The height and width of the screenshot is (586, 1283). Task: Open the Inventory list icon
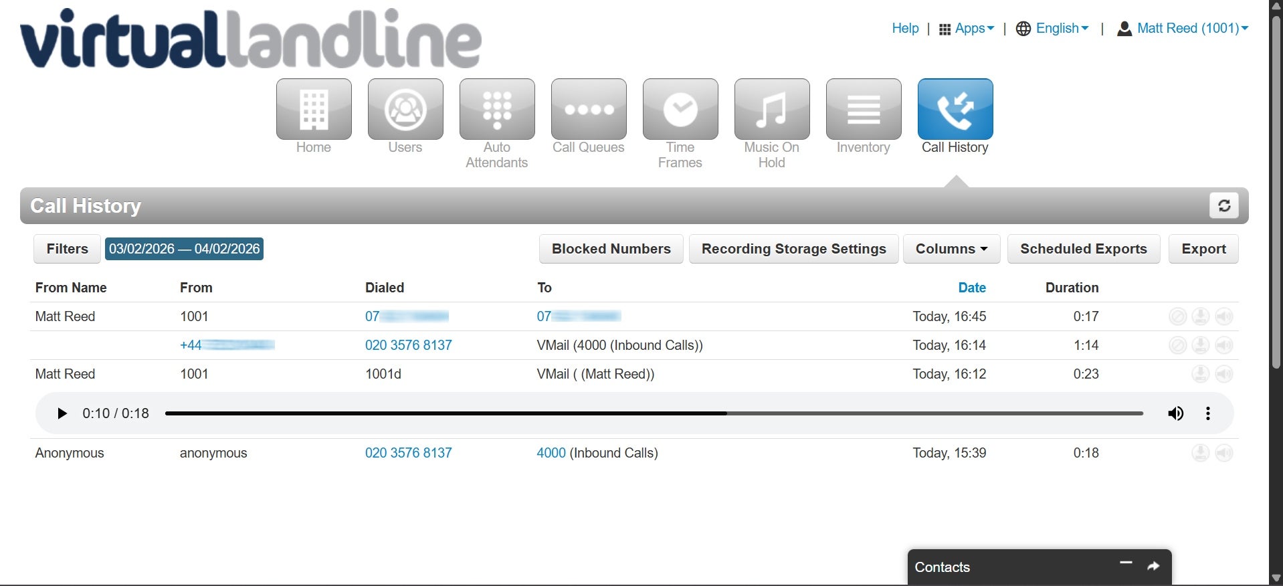point(864,109)
